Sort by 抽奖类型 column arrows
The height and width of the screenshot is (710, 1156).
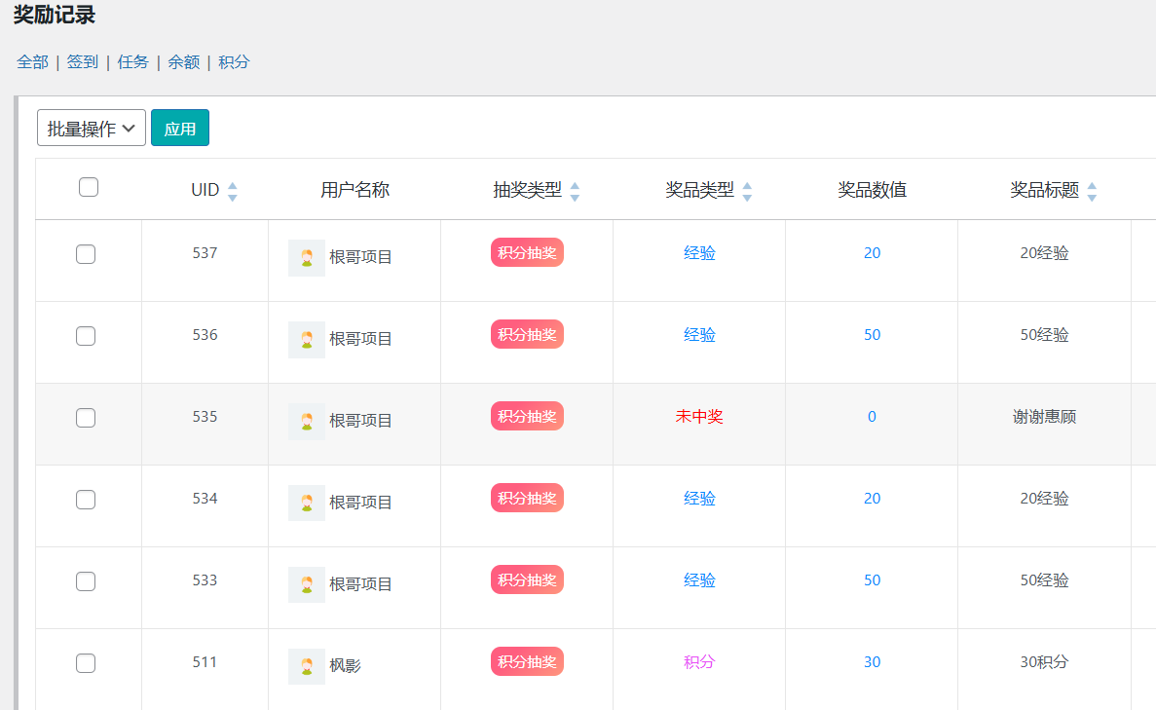(x=575, y=192)
